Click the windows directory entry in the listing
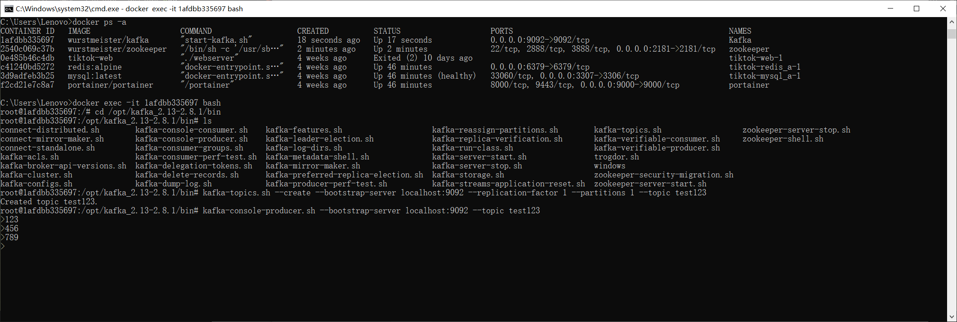 609,166
